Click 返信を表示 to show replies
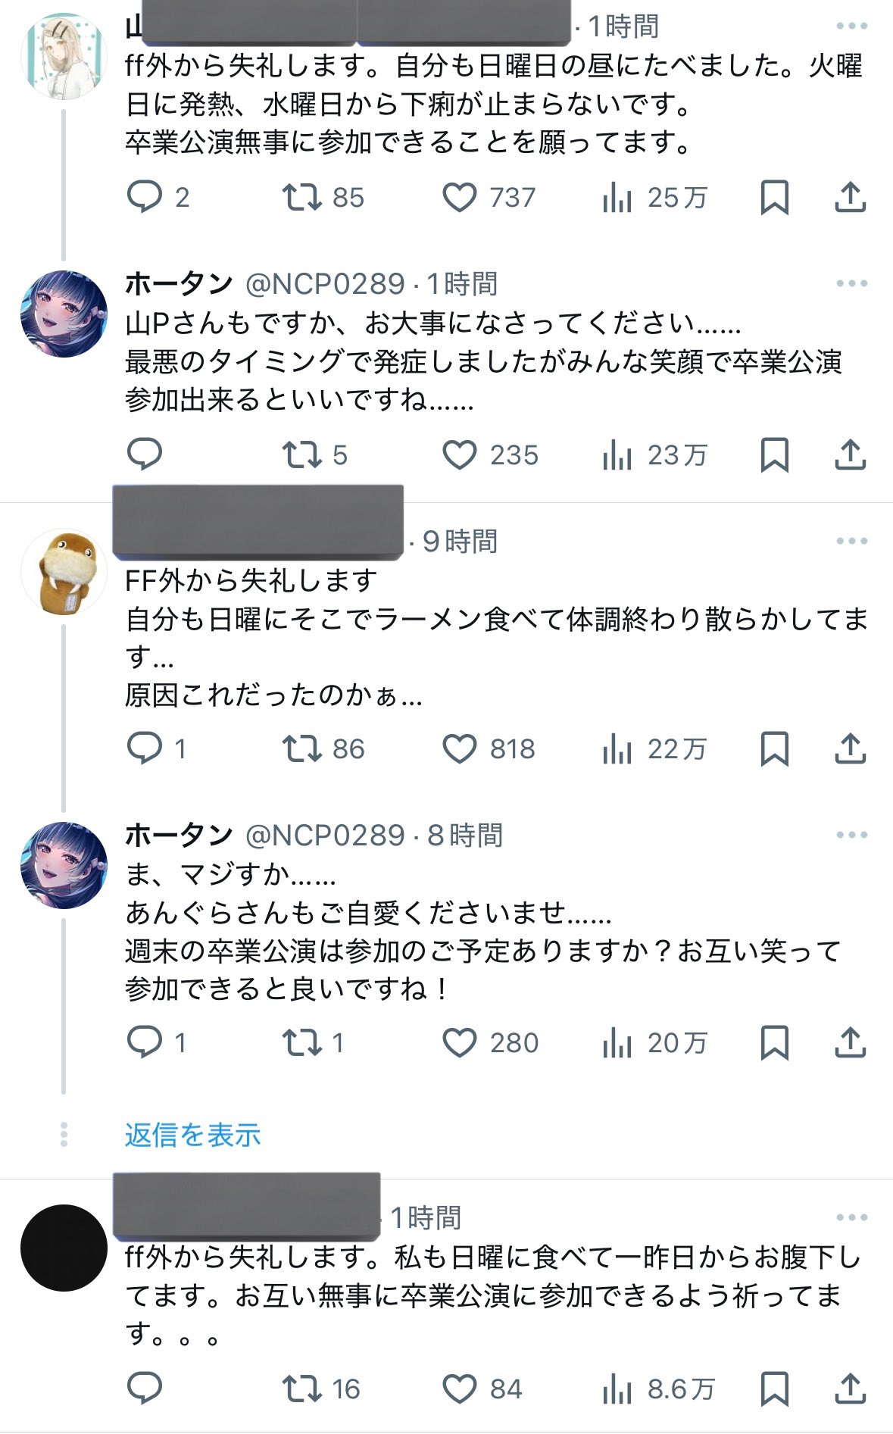 [192, 1134]
